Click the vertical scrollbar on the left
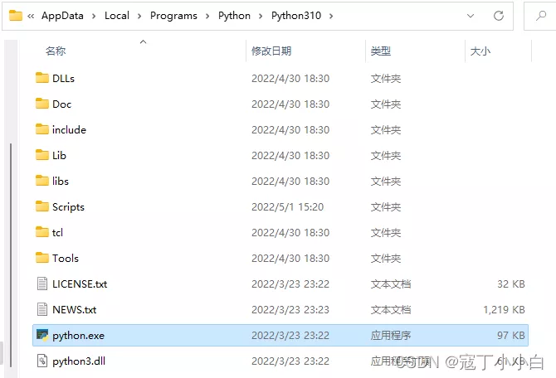This screenshot has width=556, height=378. click(x=11, y=255)
